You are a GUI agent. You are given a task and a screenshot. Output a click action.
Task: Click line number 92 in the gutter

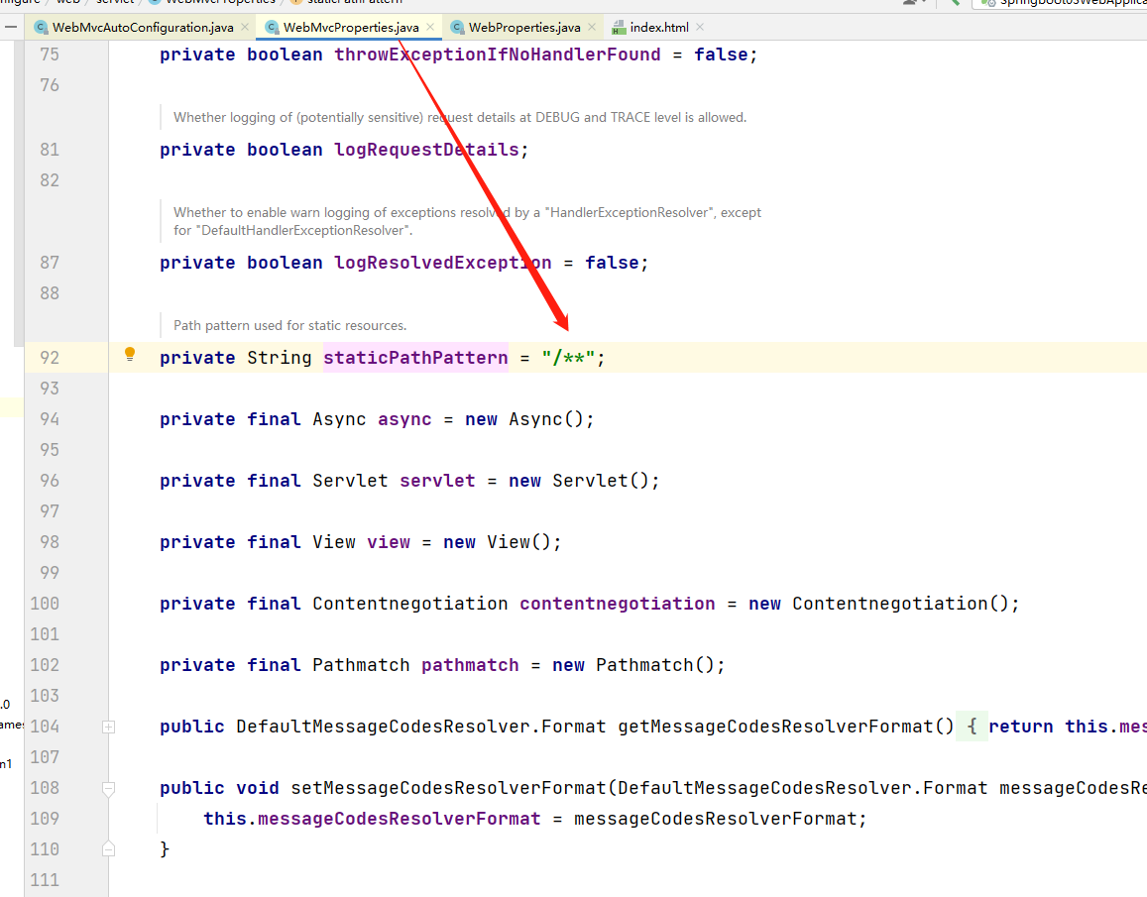tap(50, 358)
